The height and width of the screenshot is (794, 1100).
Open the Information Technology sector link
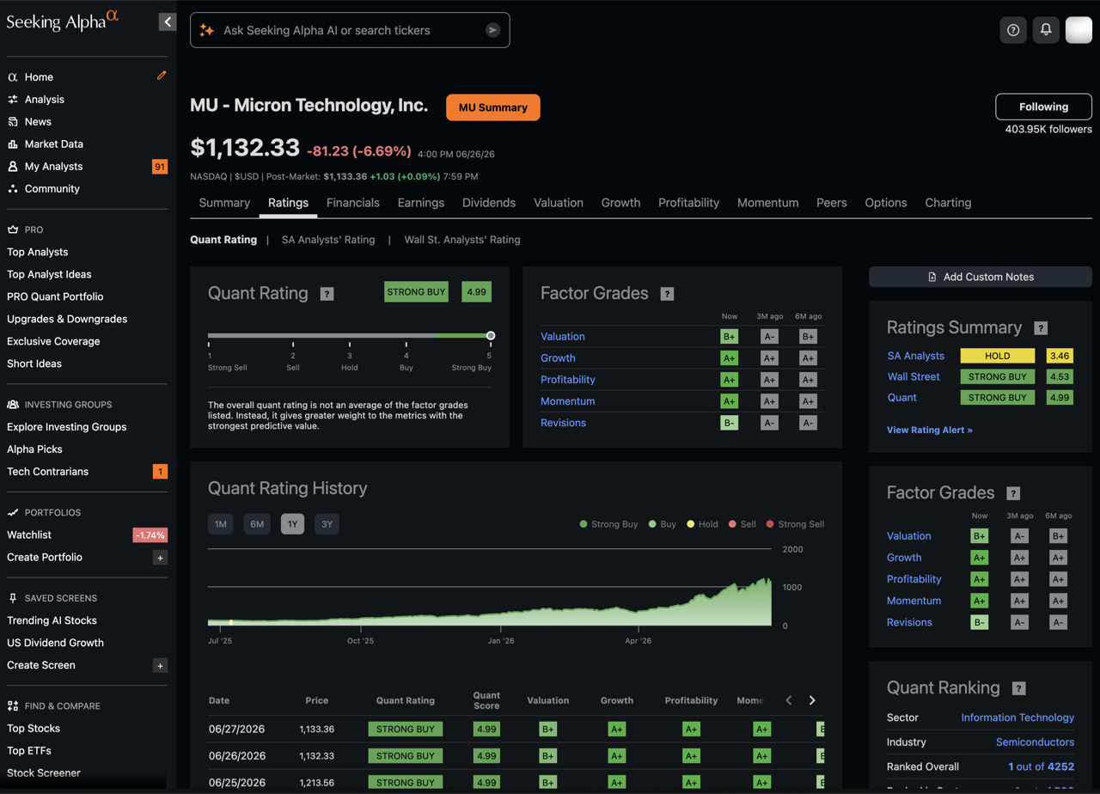click(x=1017, y=718)
